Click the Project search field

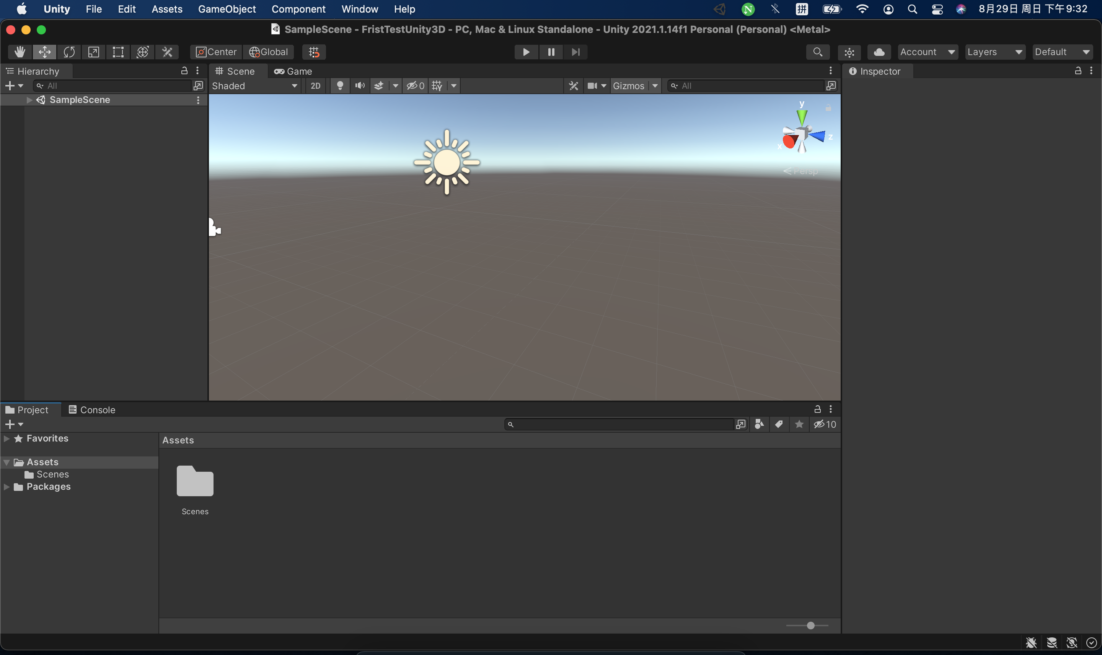click(621, 424)
